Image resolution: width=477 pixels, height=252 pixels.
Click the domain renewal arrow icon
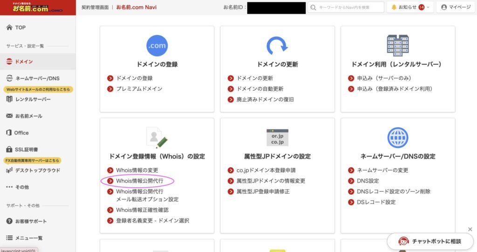(x=277, y=46)
